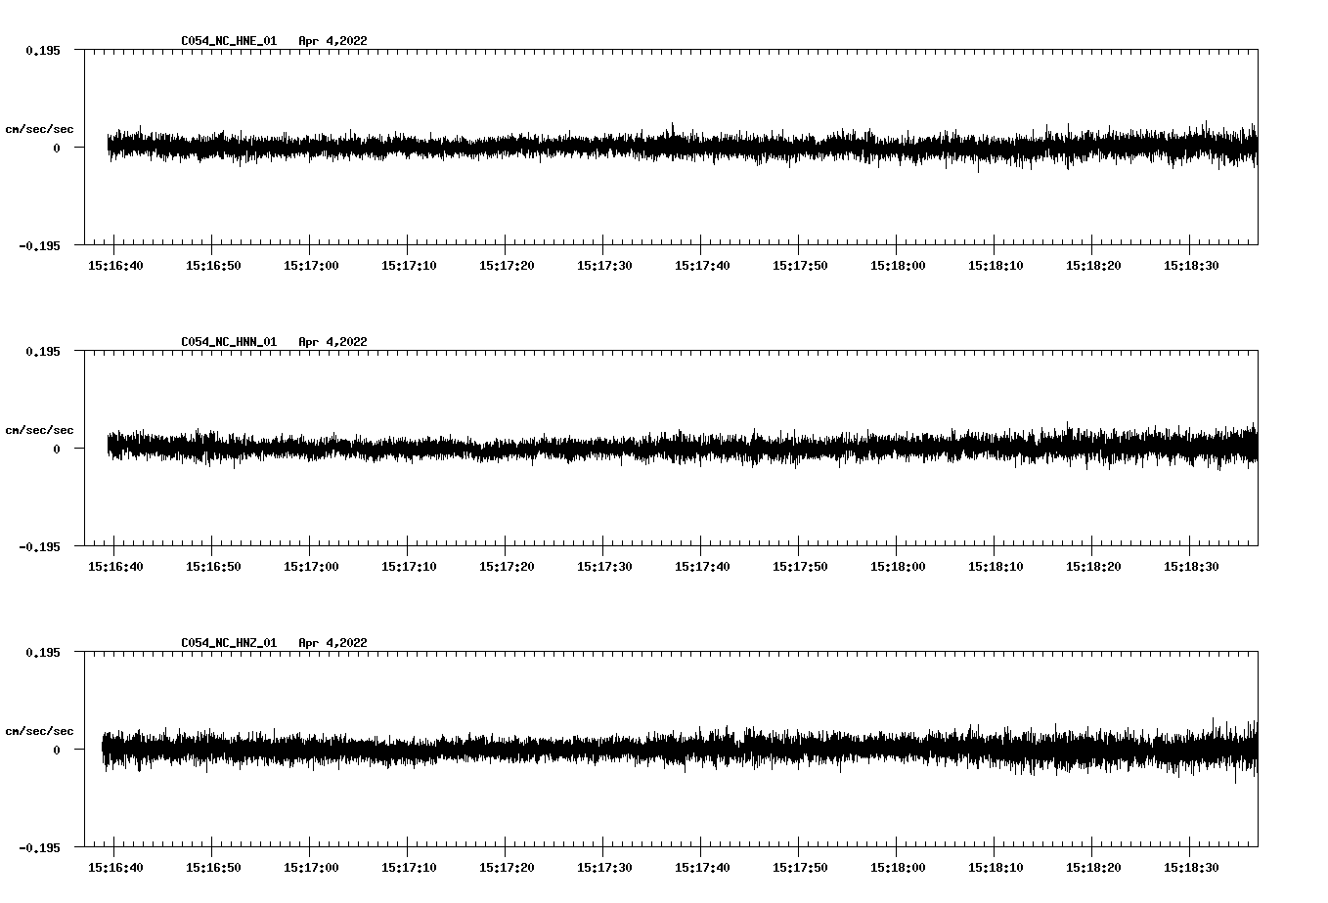Click the 15:17:50 time label under HNN plot
This screenshot has height=903, width=1328.
click(x=800, y=567)
